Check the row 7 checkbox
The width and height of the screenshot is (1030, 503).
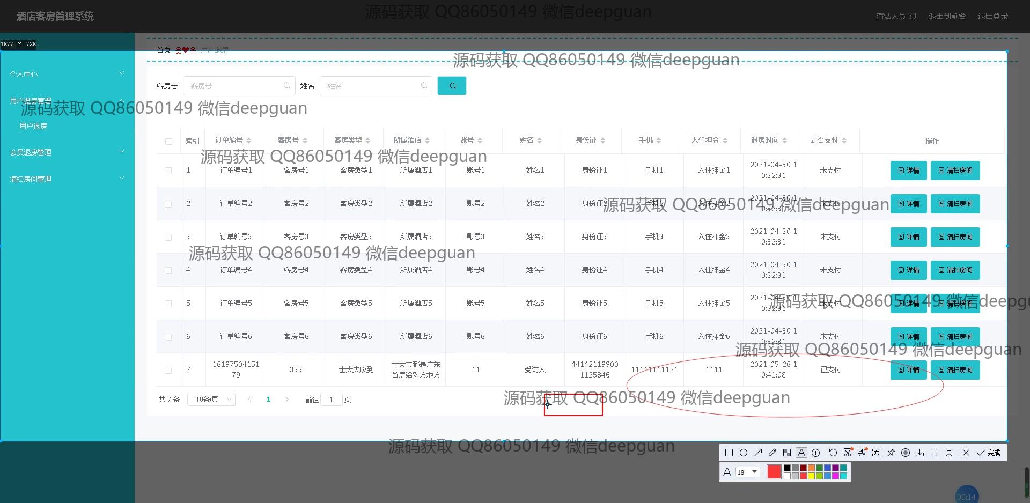168,370
